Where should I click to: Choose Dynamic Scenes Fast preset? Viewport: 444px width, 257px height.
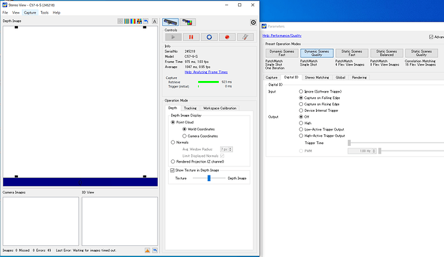pyautogui.click(x=282, y=53)
